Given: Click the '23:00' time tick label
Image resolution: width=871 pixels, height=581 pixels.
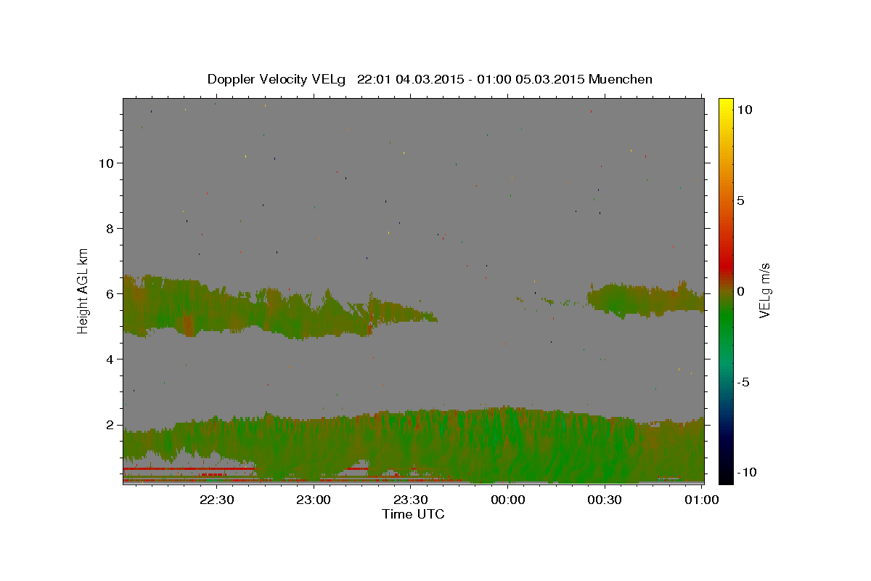Looking at the screenshot, I should [314, 500].
